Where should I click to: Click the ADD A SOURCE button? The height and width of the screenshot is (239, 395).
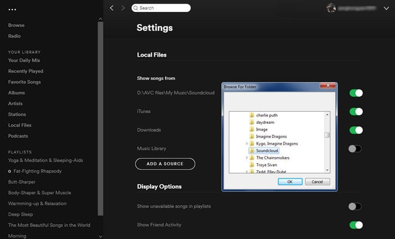(165, 164)
